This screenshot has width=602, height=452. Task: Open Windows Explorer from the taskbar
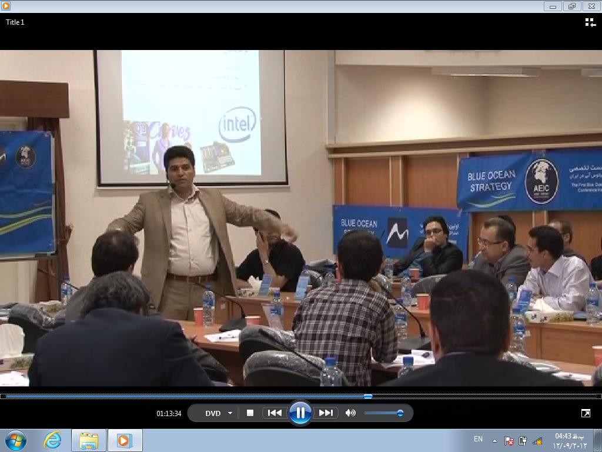click(89, 440)
